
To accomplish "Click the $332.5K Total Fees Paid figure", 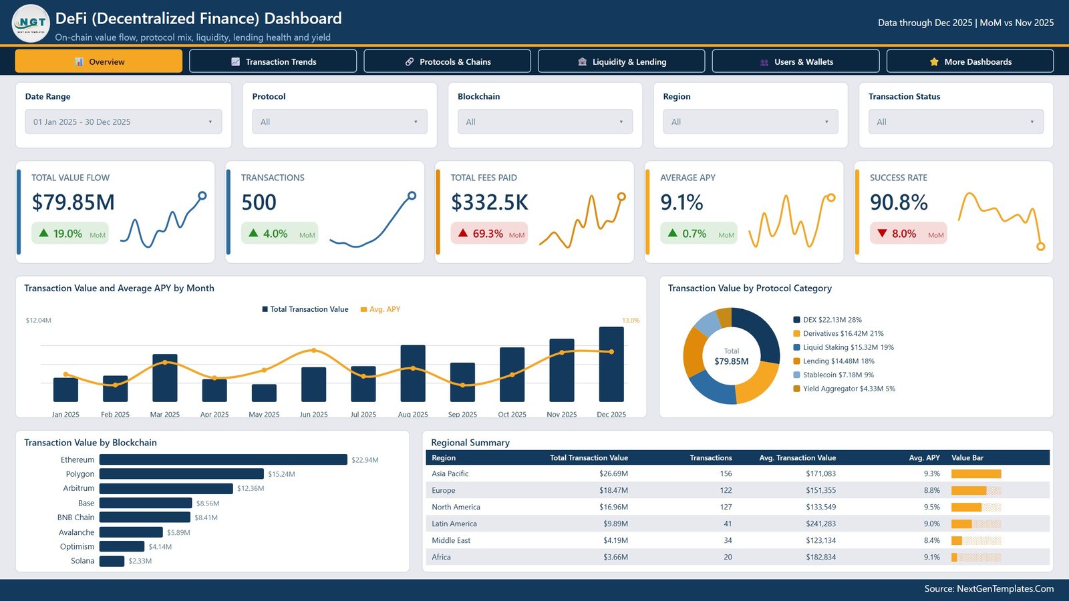I will click(490, 202).
